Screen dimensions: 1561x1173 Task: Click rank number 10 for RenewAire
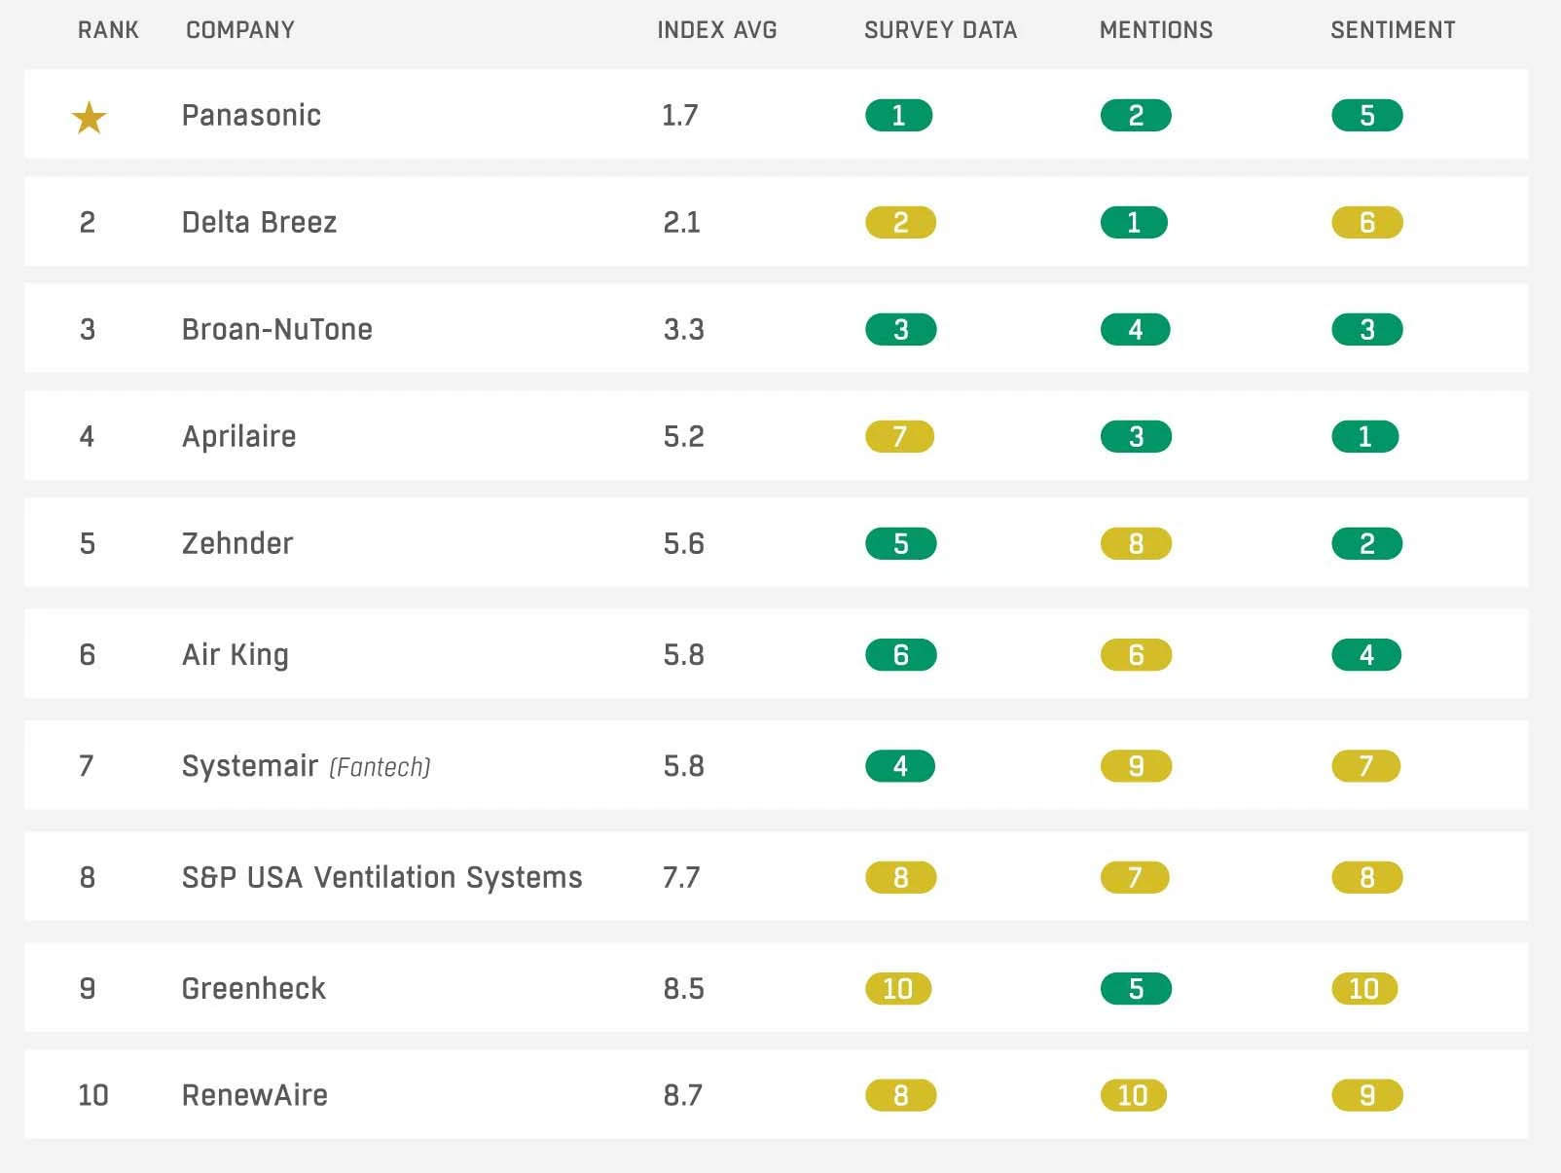[x=93, y=1095]
